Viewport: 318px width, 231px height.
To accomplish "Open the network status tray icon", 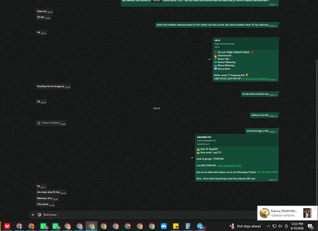I will 274,226.
